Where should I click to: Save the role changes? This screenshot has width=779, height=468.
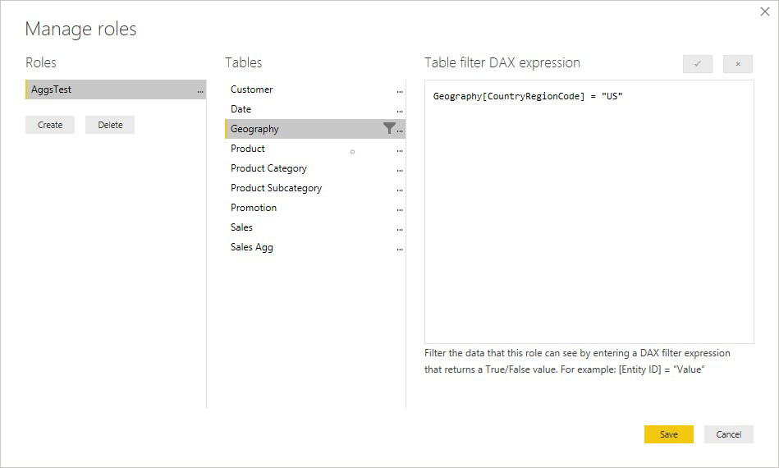(x=669, y=434)
